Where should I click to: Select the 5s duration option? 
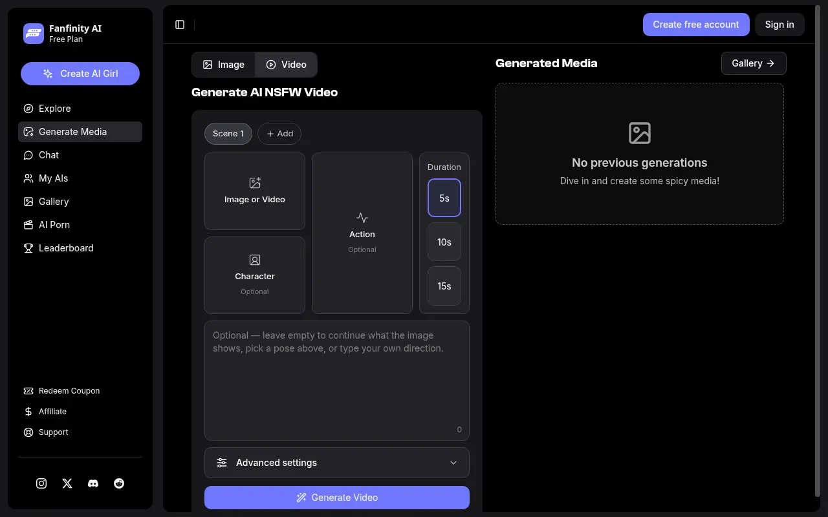pos(444,198)
